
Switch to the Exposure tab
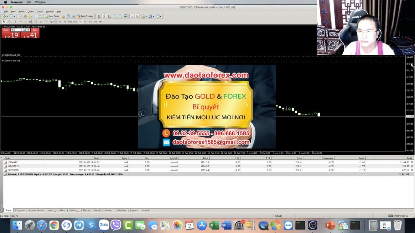tap(20, 210)
